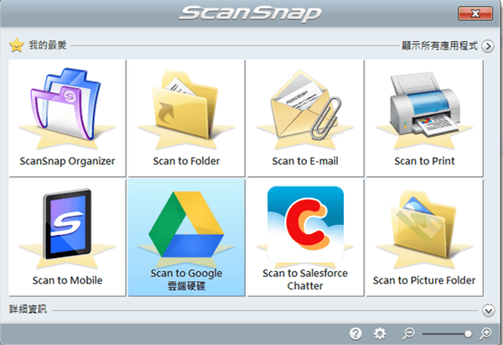Open Scan to Salesforce Chatter
This screenshot has height=345, width=503.
[x=305, y=238]
